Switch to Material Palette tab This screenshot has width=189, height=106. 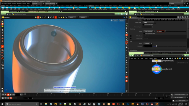pos(155,53)
